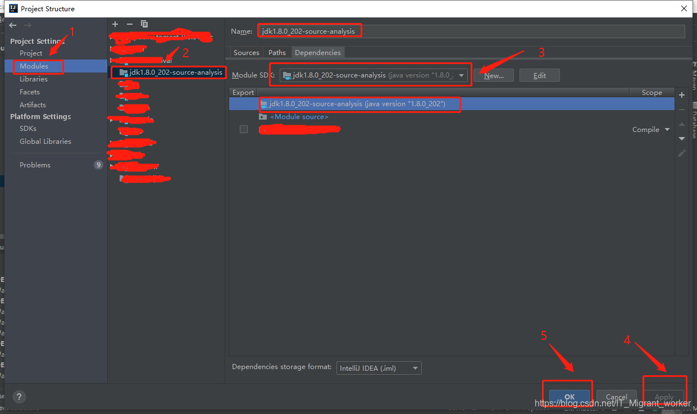This screenshot has width=697, height=414.
Task: Open Facets in the settings sidebar
Action: pyautogui.click(x=30, y=92)
